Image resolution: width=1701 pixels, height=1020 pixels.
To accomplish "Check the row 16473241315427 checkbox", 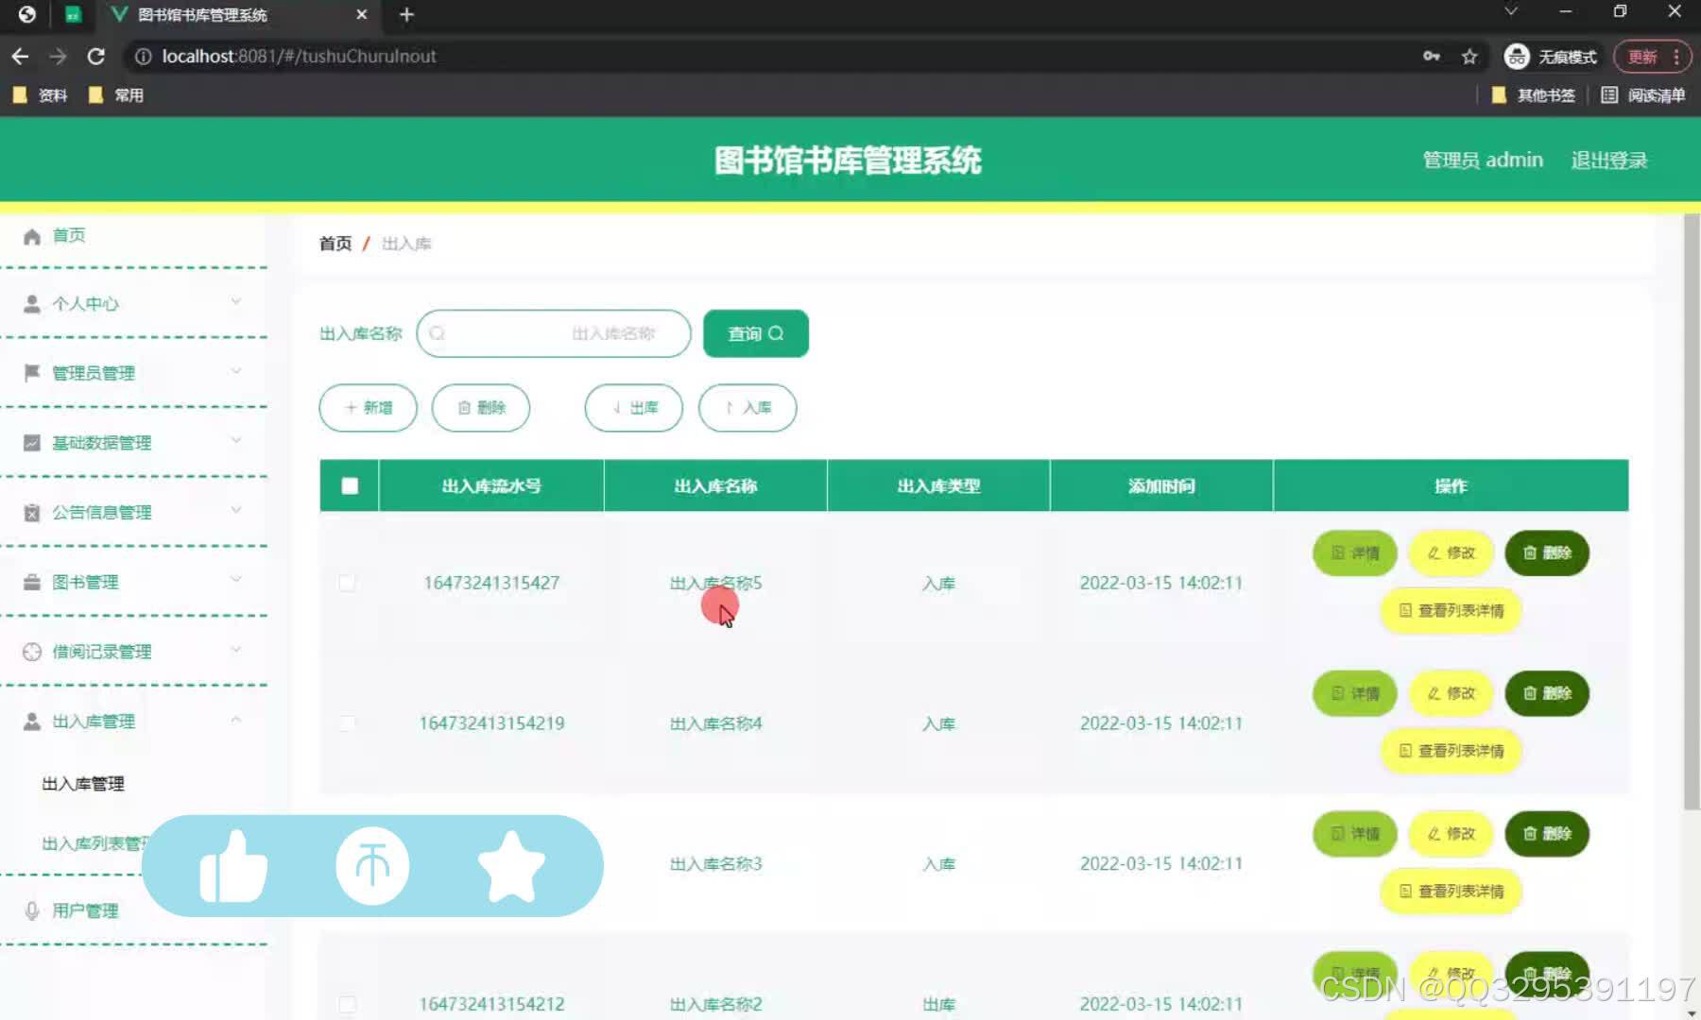I will 348,583.
